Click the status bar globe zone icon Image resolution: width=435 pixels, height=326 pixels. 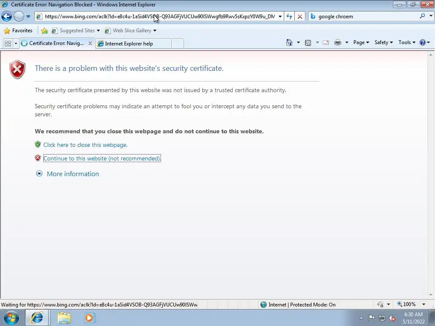point(263,305)
